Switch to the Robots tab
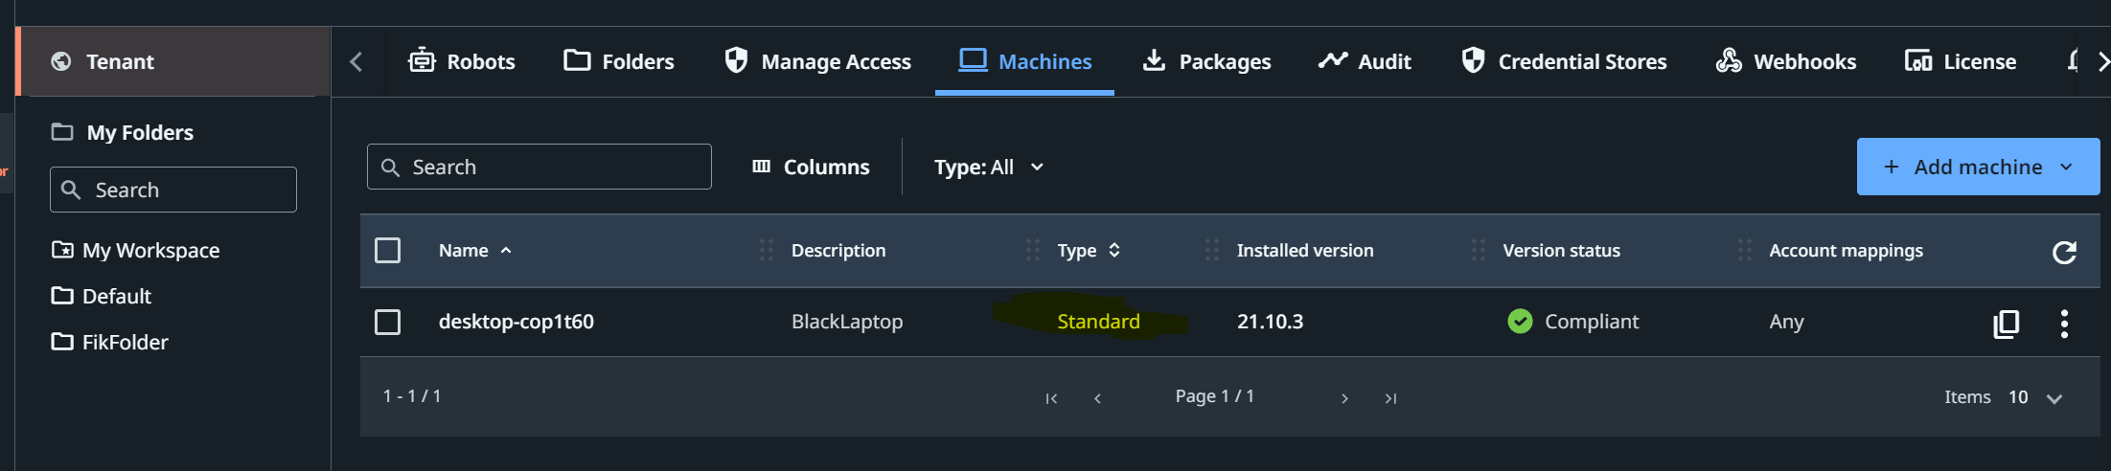2111x471 pixels. (462, 61)
